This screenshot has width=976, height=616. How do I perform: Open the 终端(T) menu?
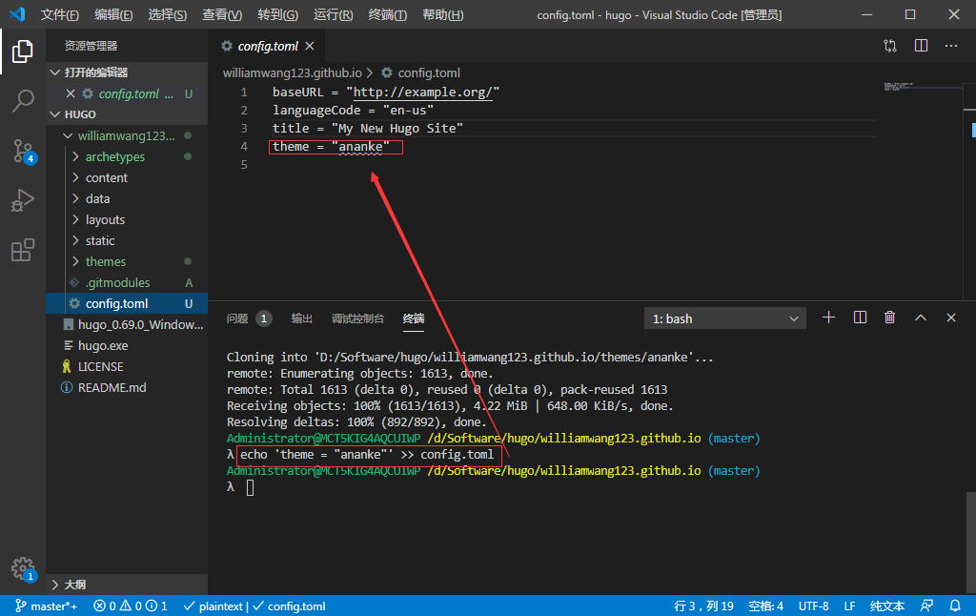pyautogui.click(x=388, y=14)
